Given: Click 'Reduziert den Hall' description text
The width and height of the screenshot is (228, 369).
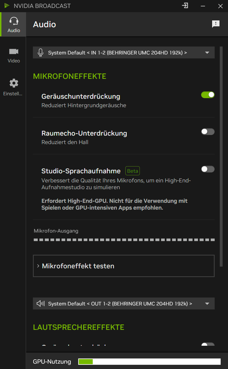Looking at the screenshot, I should [x=65, y=142].
